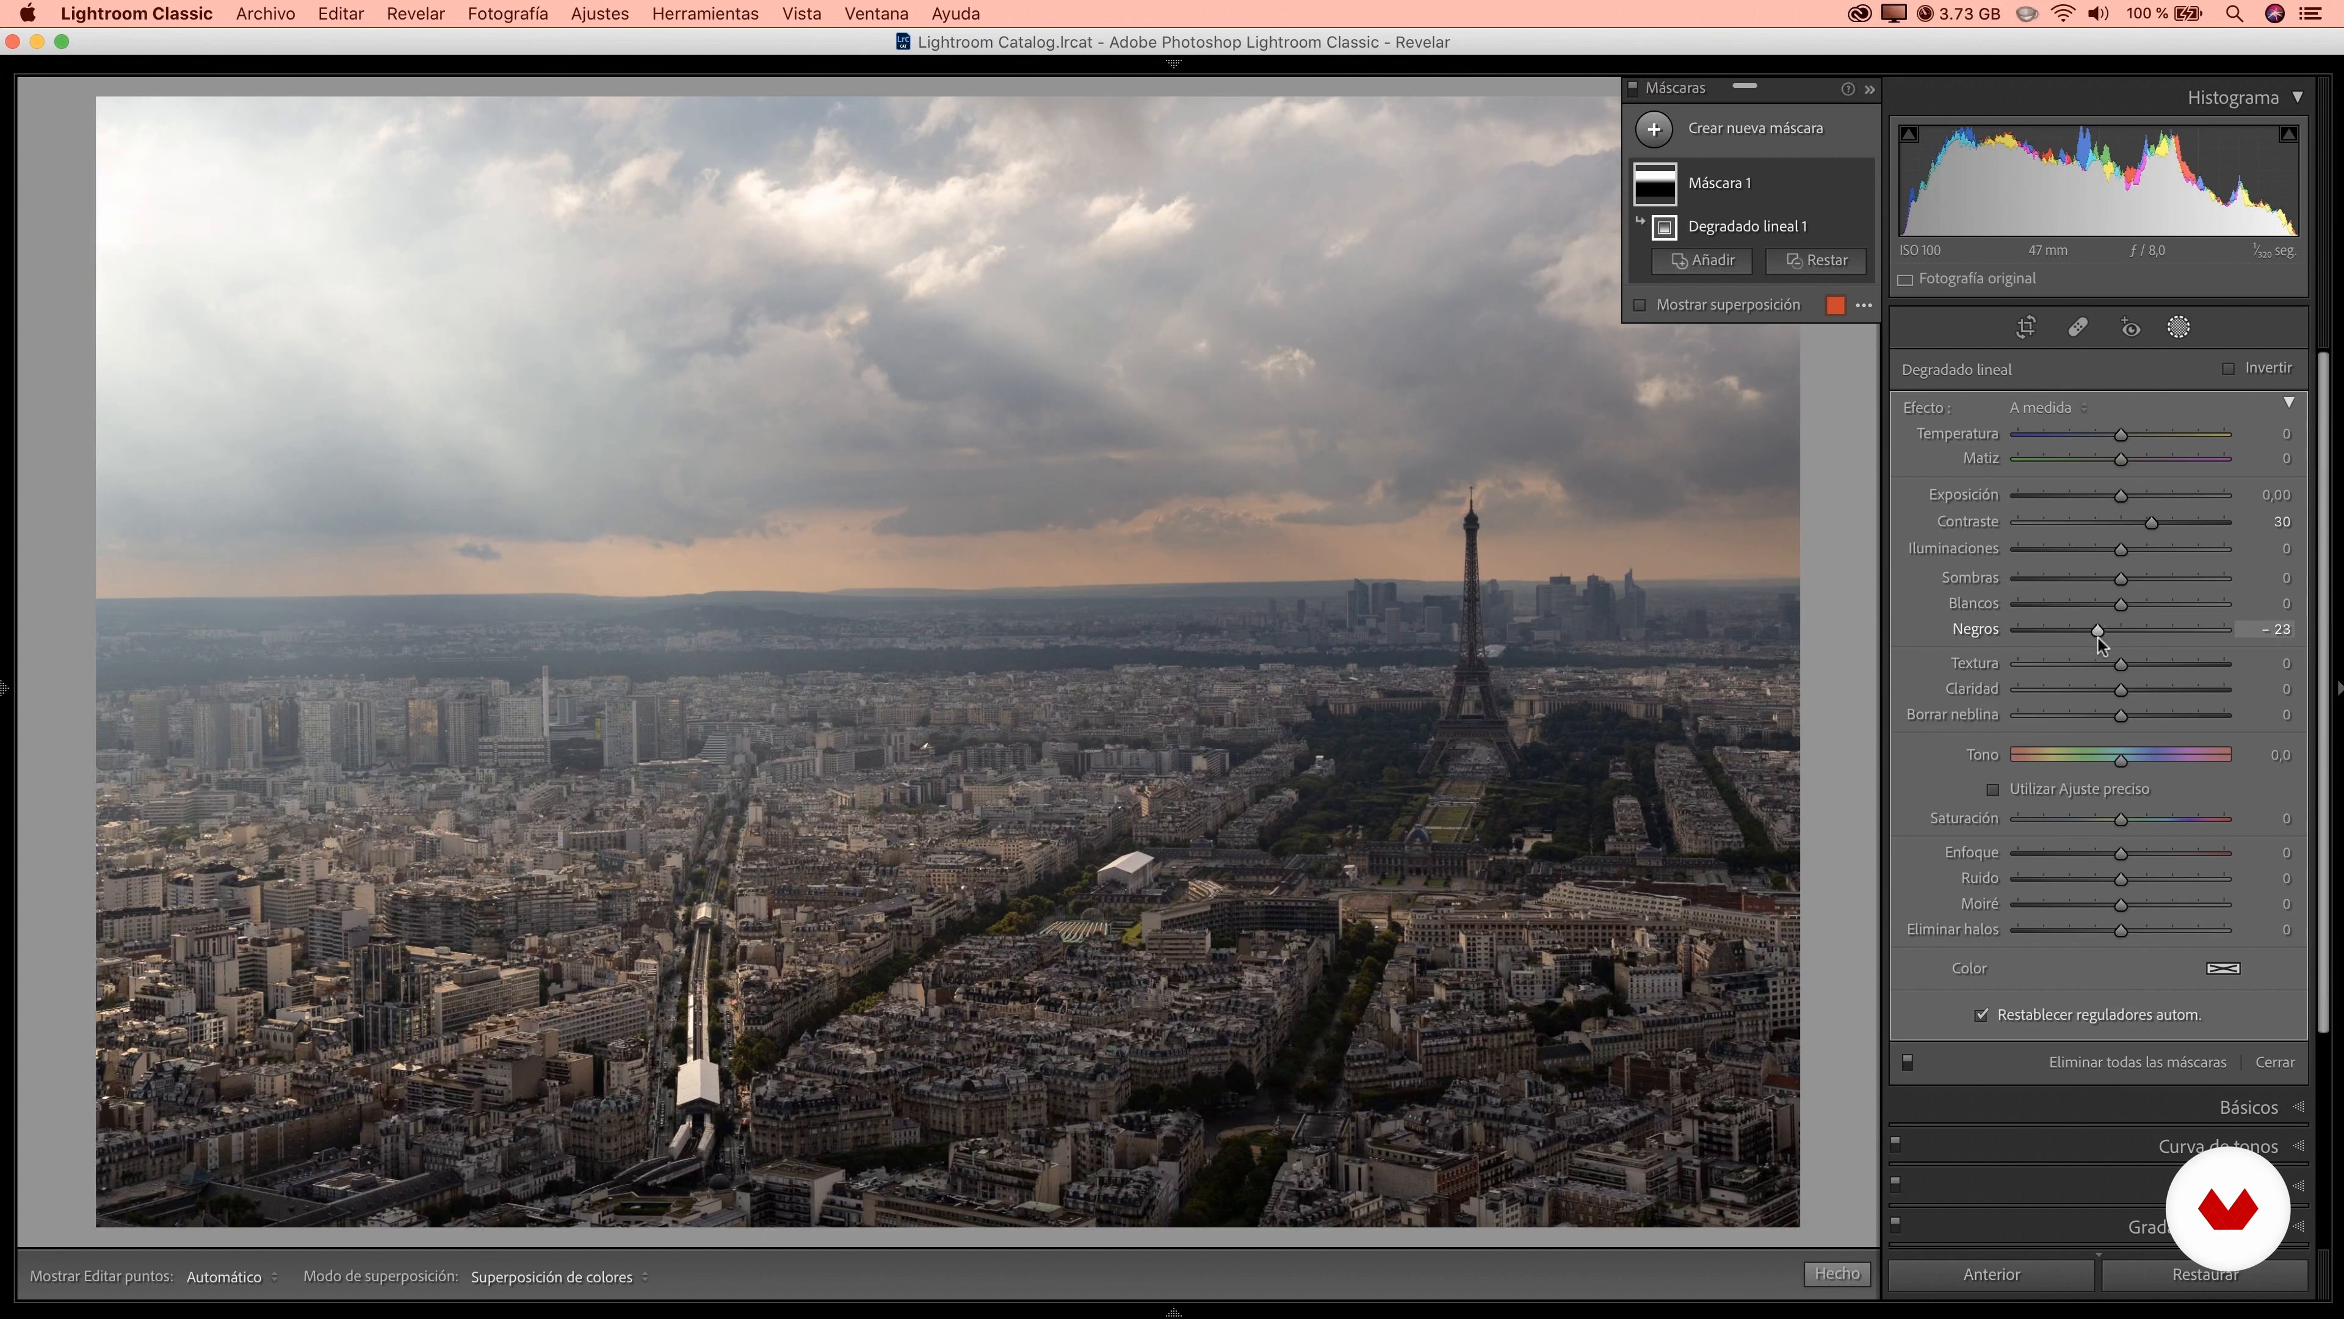Screen dimensions: 2344x1319
Task: Open the volume control in menu bar
Action: 2099,13
